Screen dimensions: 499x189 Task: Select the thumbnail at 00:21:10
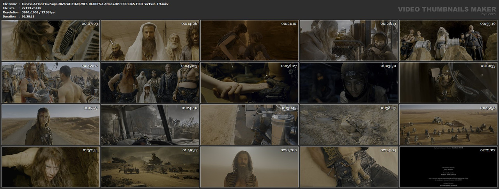coord(249,41)
